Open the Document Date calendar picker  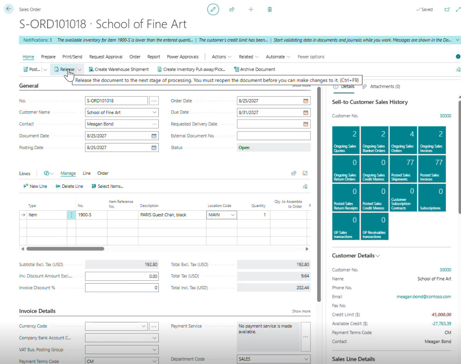(154, 136)
